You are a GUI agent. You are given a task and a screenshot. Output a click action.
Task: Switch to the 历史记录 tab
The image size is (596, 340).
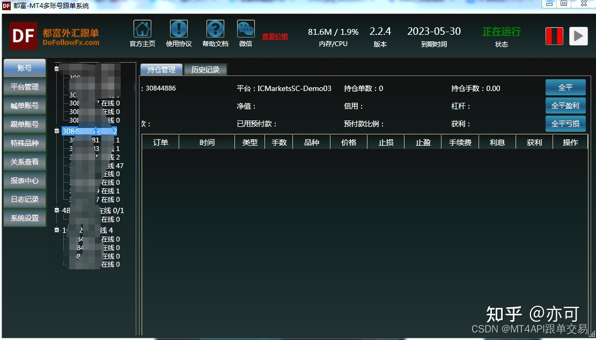(x=205, y=70)
